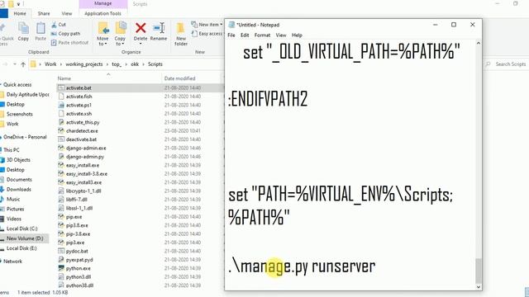Select activate_this.py file
The image size is (529, 297).
pyautogui.click(x=83, y=122)
